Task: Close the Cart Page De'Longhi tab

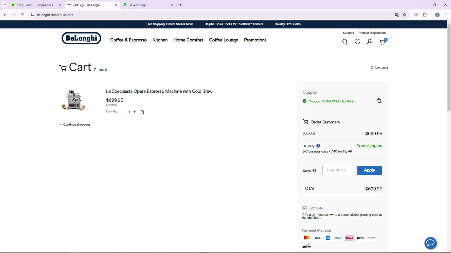Action: coord(116,5)
